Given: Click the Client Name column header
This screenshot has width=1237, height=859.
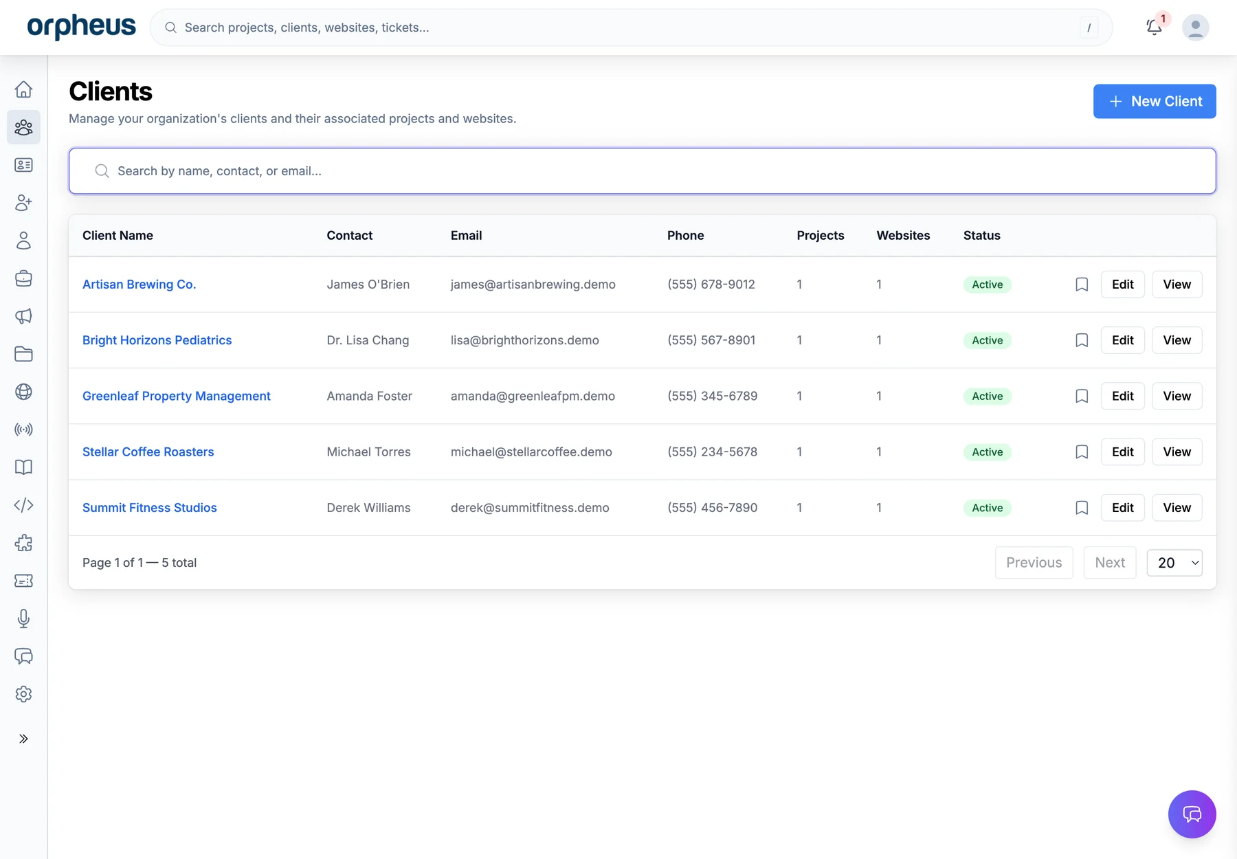Looking at the screenshot, I should tap(118, 236).
